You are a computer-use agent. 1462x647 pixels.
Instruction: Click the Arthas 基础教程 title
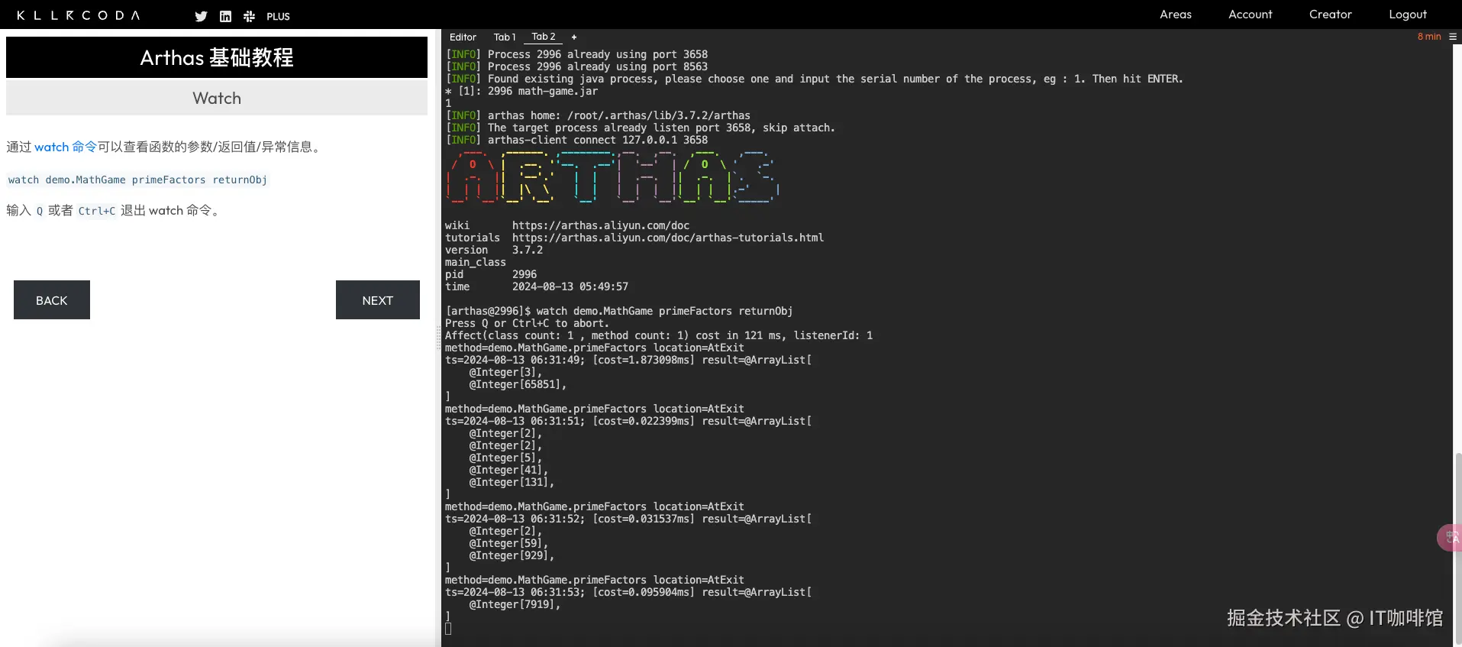coord(217,57)
